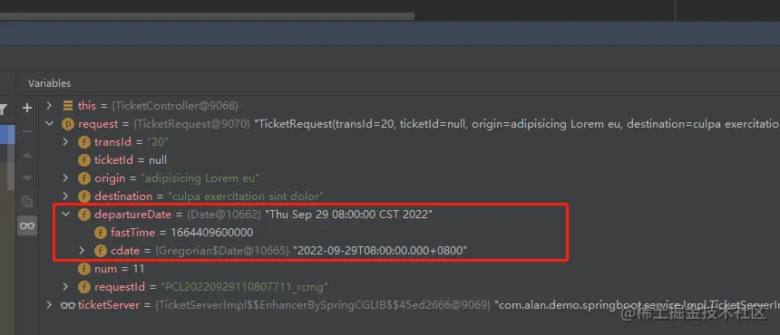
Task: Click the ticketServer glasses watch icon
Action: 68,305
